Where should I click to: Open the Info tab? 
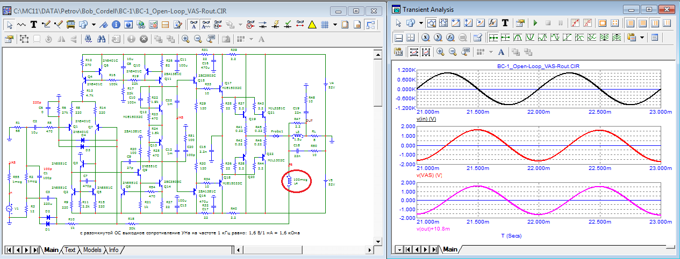point(114,250)
